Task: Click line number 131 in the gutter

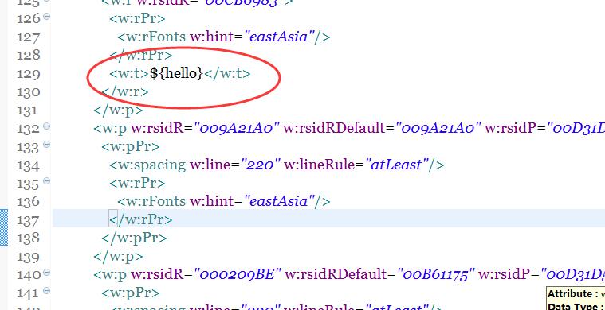Action: pyautogui.click(x=28, y=110)
